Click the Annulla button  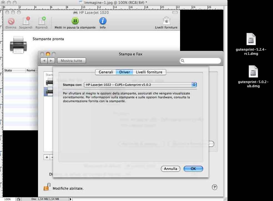point(170,169)
